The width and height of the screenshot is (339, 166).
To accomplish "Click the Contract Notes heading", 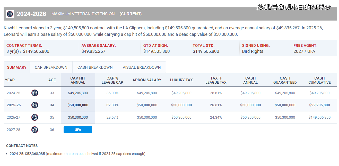I will tap(22, 146).
